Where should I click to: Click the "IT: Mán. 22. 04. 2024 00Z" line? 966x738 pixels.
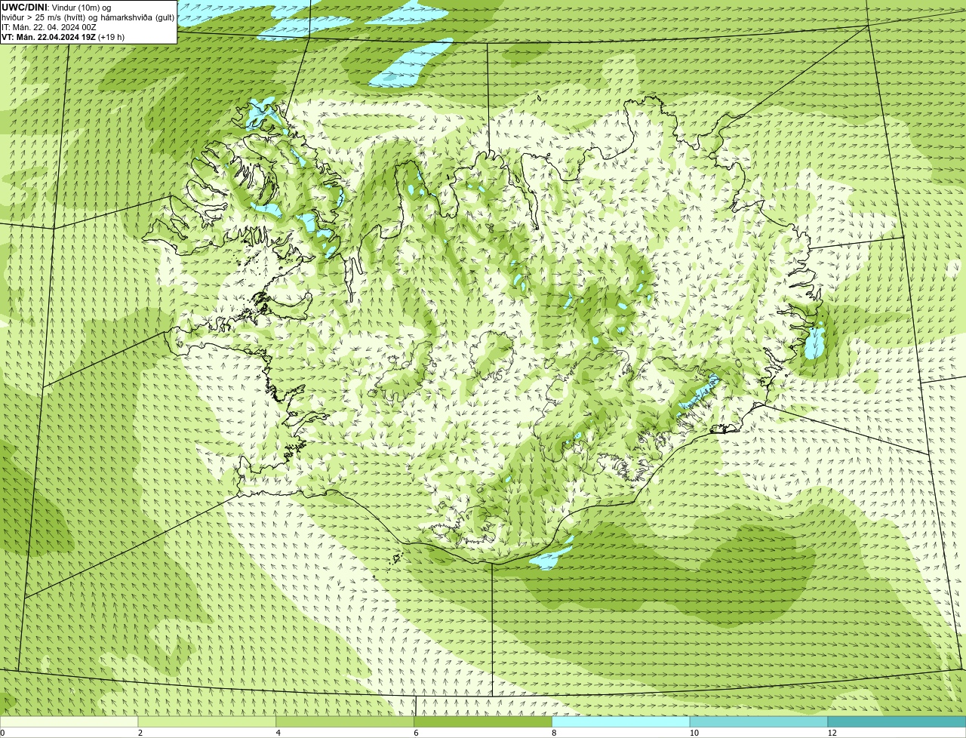(48, 27)
